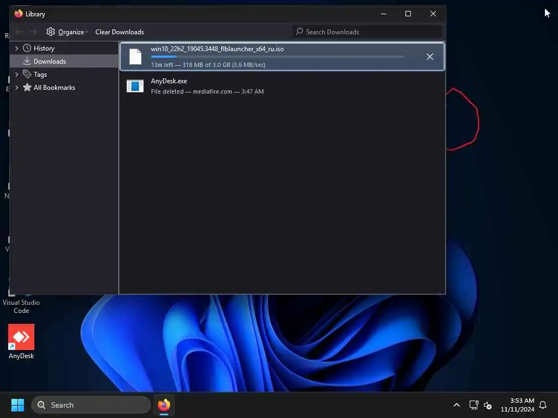The height and width of the screenshot is (418, 558).
Task: Open the Organize menu
Action: point(67,32)
